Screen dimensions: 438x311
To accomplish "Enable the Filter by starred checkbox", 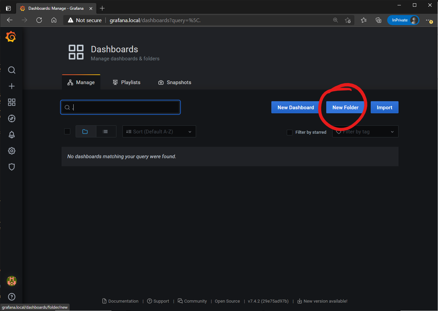I will click(x=290, y=132).
